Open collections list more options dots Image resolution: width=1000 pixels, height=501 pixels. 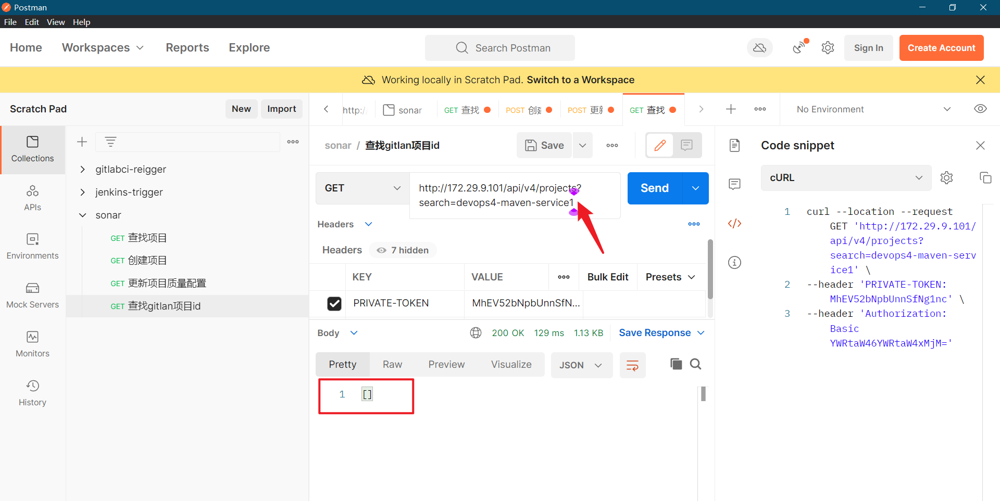(x=293, y=142)
